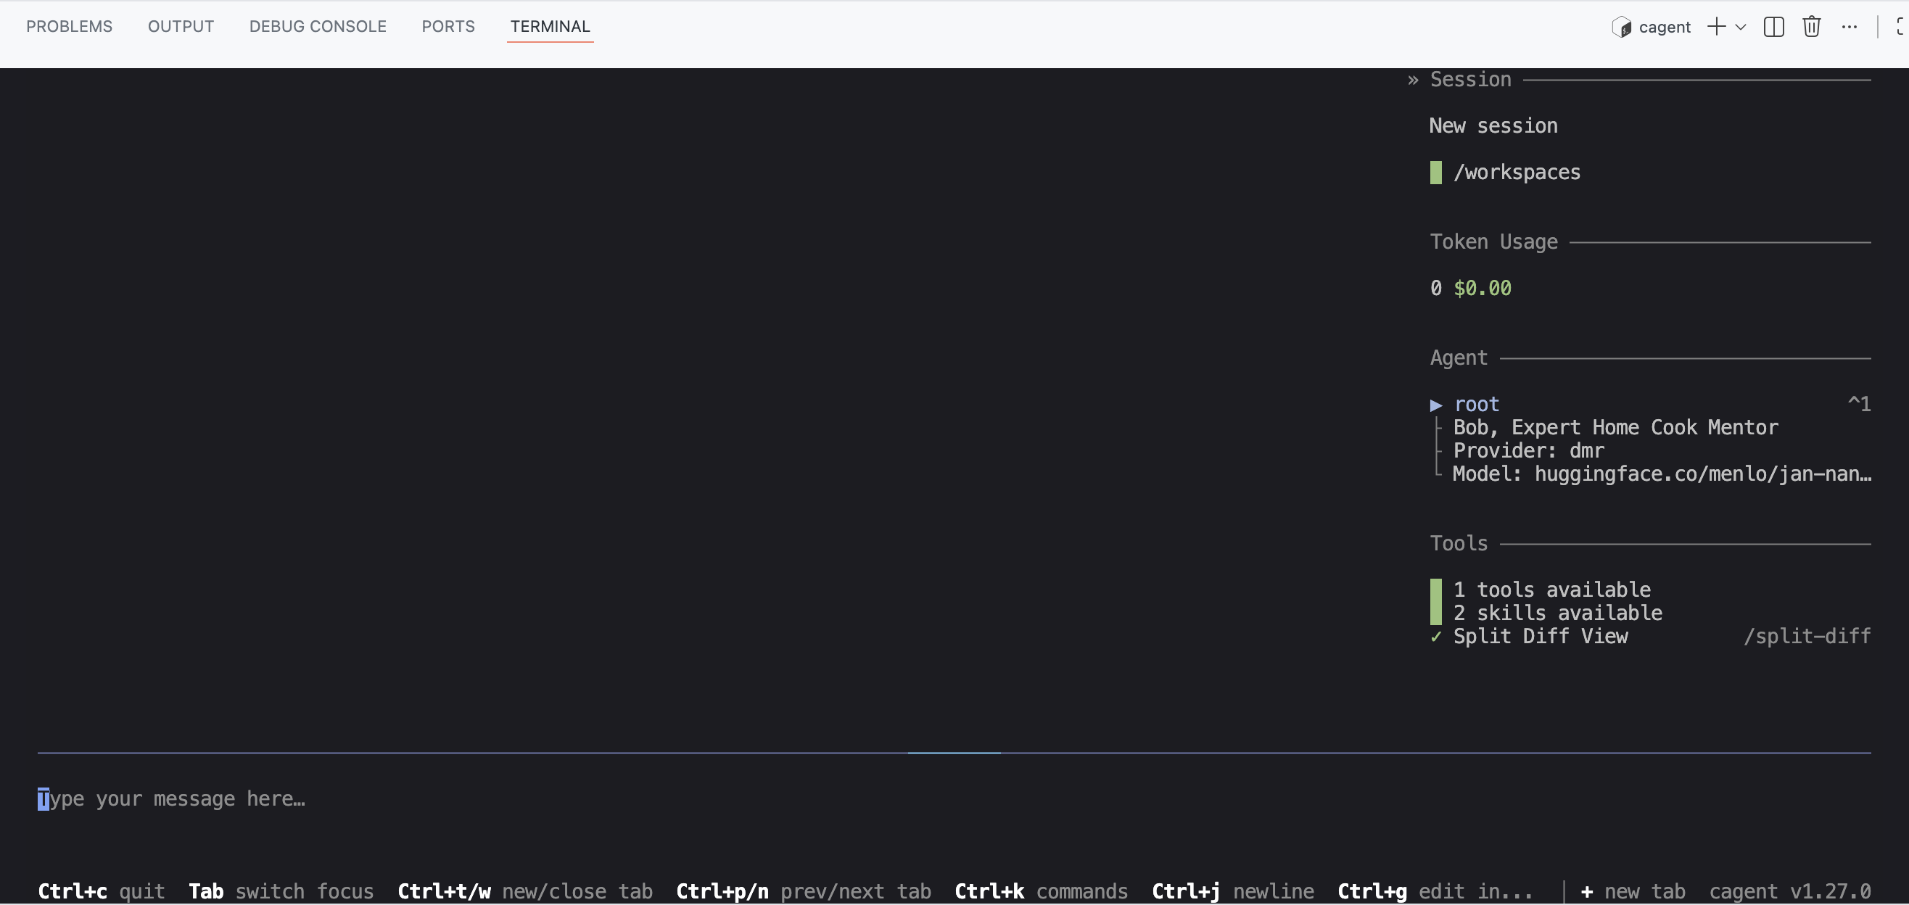Click the split terminal icon
The height and width of the screenshot is (905, 1909).
click(1773, 28)
